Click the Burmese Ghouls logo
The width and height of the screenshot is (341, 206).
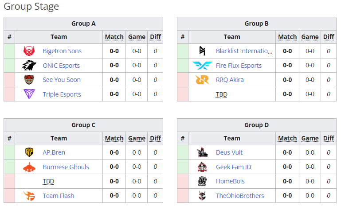29,167
